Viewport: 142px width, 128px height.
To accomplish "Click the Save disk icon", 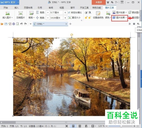I will point(6,24).
